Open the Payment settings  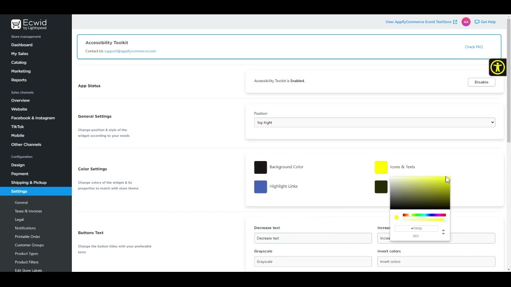20,174
